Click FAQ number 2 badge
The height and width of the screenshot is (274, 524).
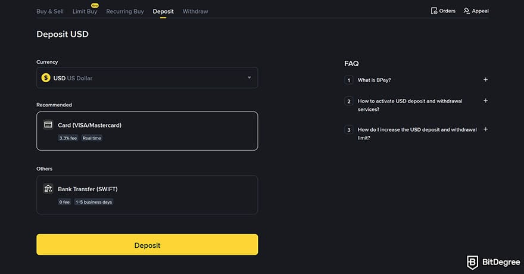[x=348, y=101]
